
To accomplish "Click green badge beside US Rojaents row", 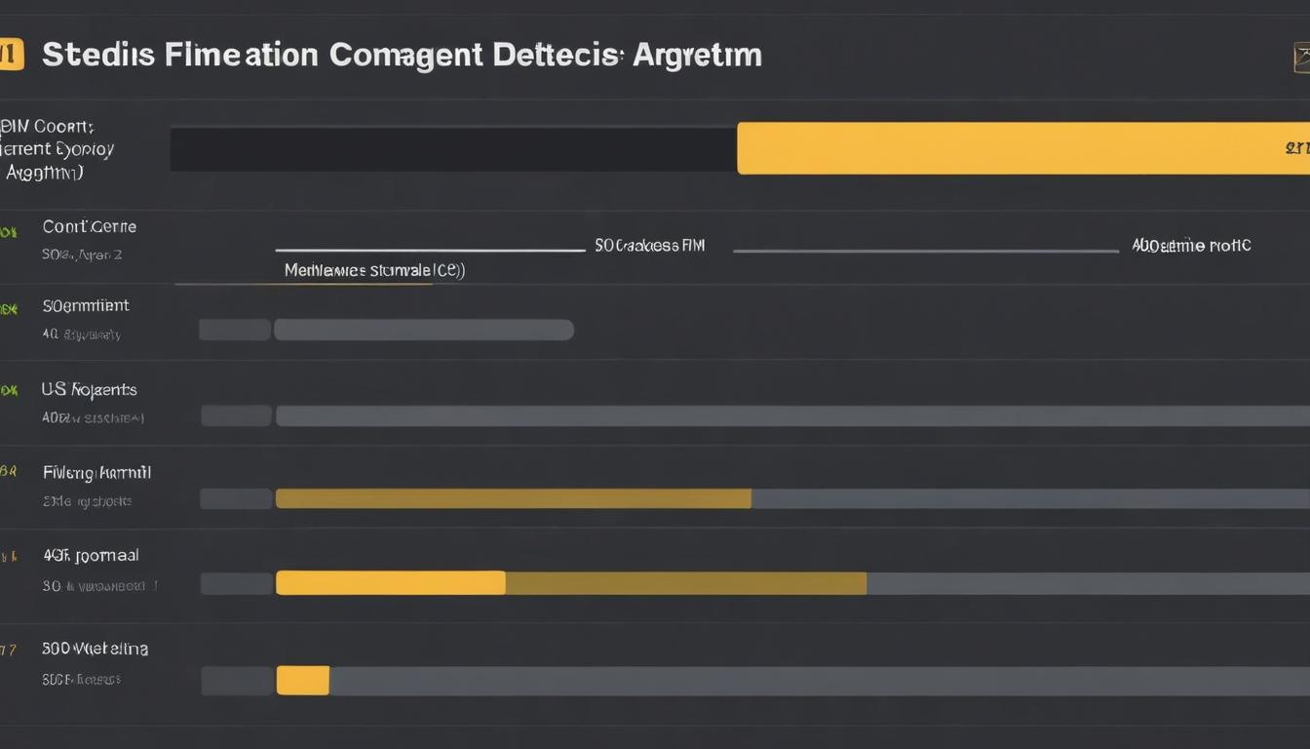I will point(8,390).
